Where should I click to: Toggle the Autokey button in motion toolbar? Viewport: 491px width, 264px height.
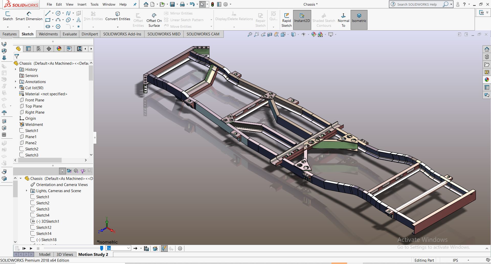pos(164,248)
